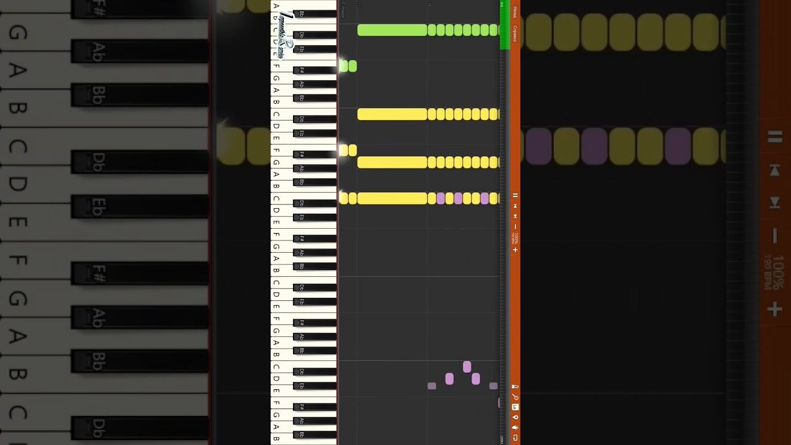Select the hand pan tool icon

[x=515, y=427]
